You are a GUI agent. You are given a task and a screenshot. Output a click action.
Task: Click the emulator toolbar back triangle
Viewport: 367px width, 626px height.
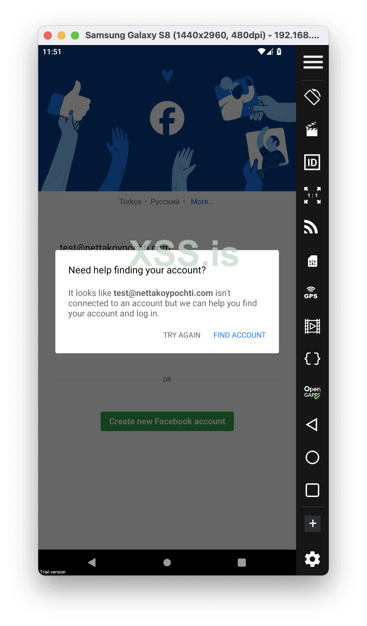click(312, 425)
